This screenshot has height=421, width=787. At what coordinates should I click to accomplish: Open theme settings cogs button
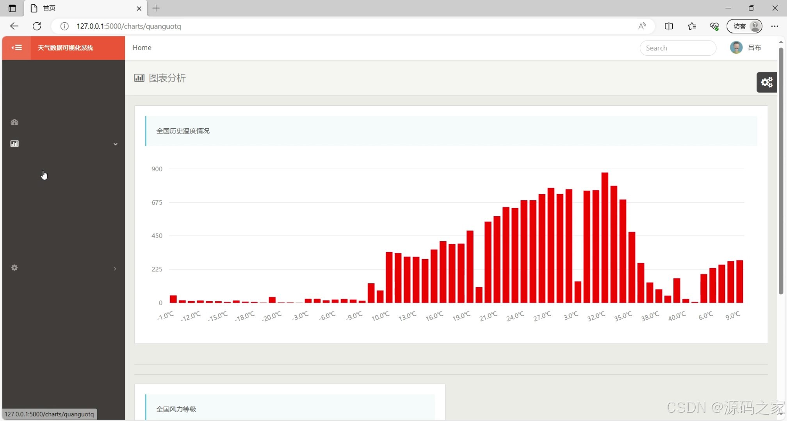pos(766,82)
